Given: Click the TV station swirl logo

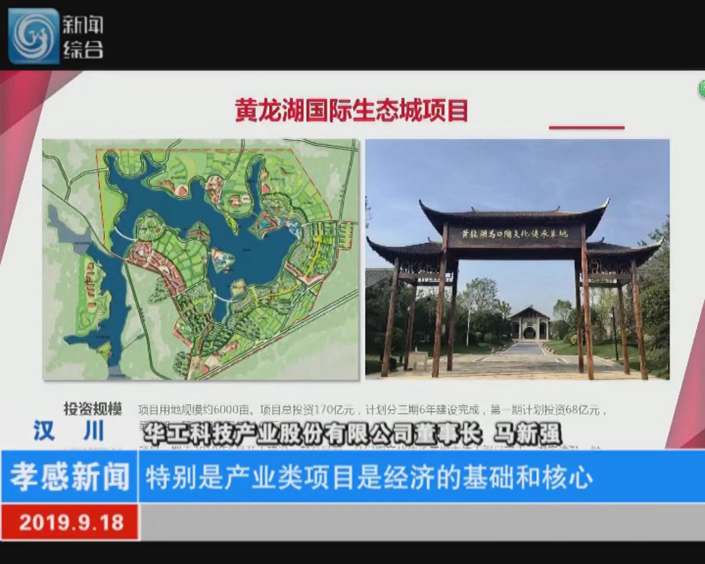Looking at the screenshot, I should [x=33, y=36].
